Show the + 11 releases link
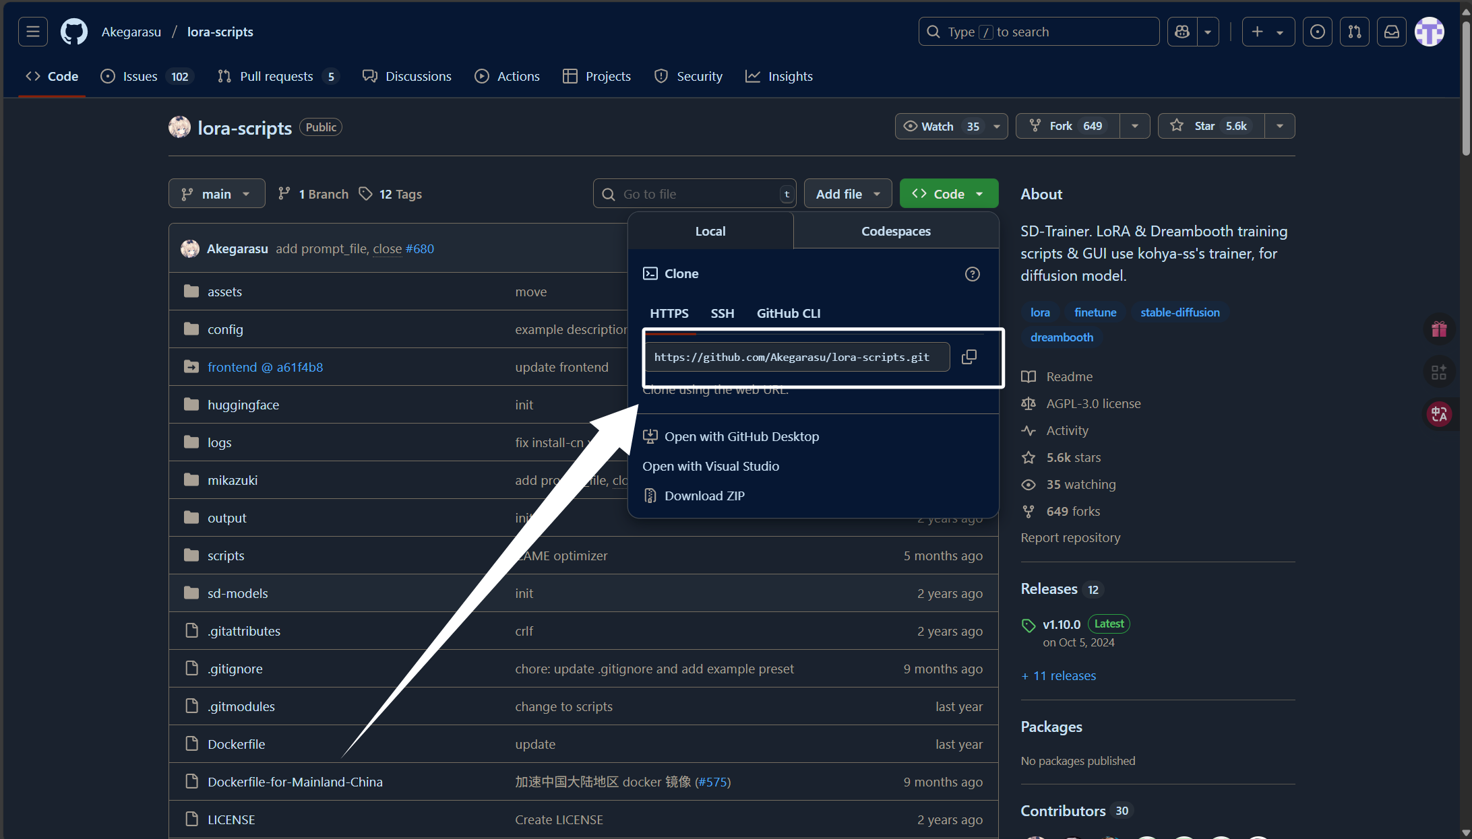This screenshot has width=1472, height=839. coord(1059,675)
